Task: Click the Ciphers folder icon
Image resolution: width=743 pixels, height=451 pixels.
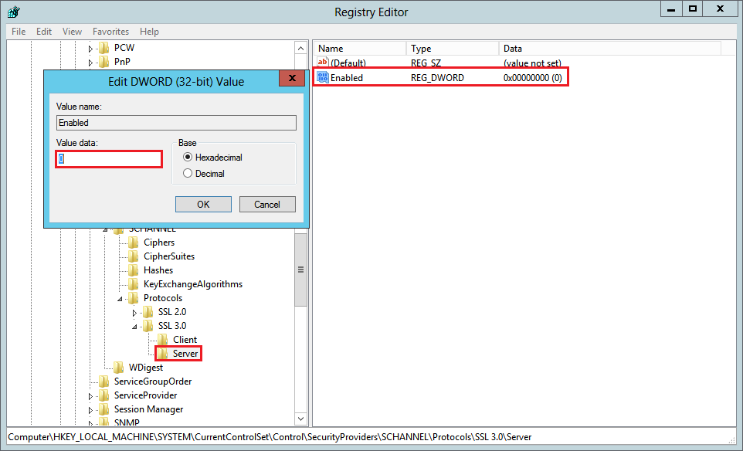Action: (x=134, y=242)
